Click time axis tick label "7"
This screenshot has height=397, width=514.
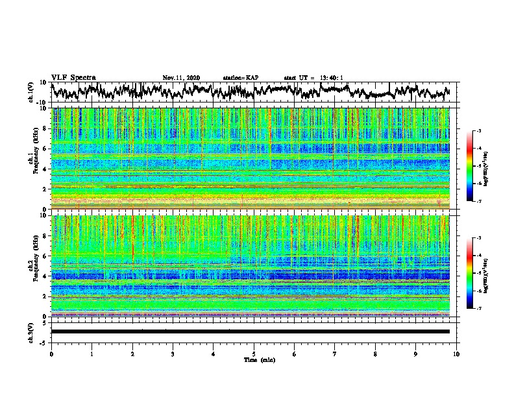pyautogui.click(x=335, y=354)
